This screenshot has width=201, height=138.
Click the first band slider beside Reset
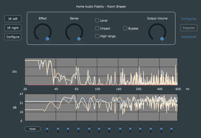coord(47,129)
